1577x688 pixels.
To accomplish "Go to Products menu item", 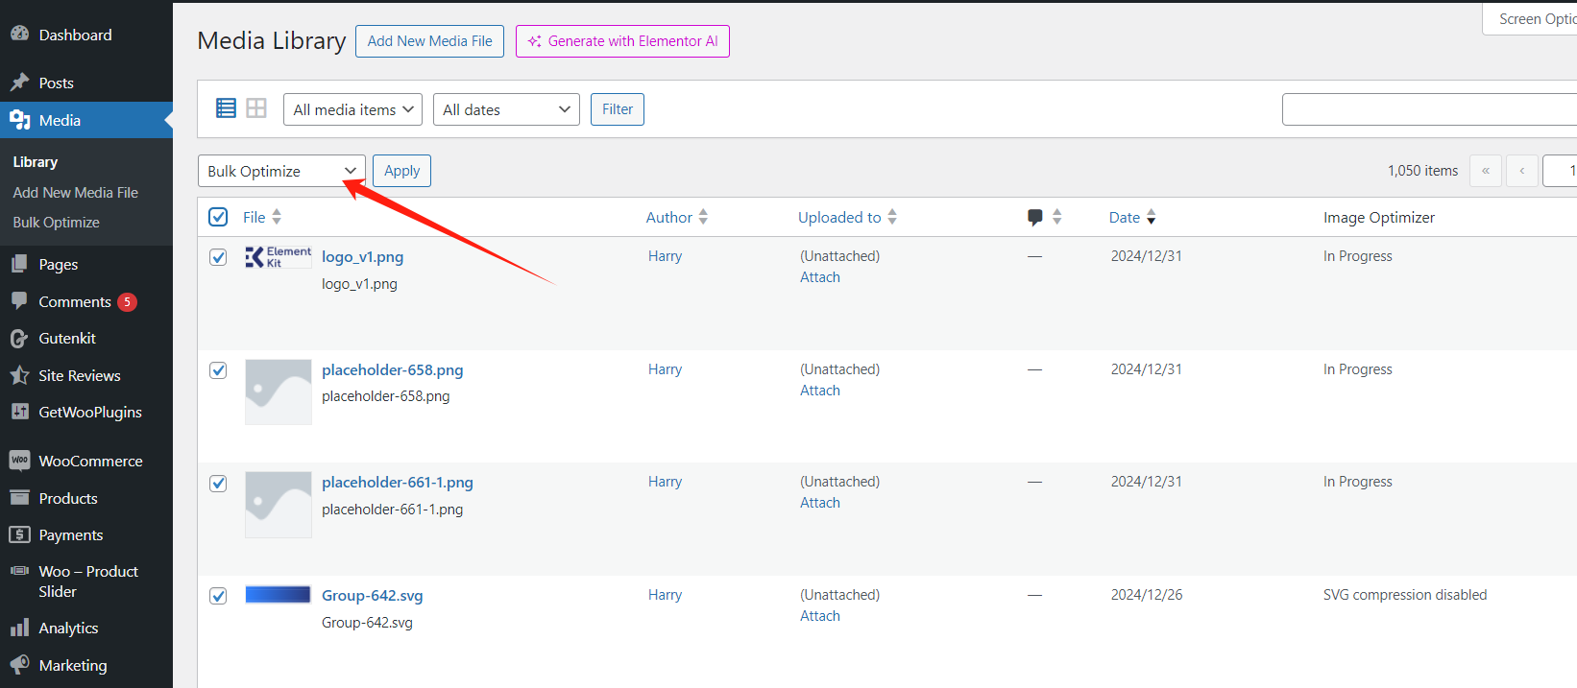I will point(68,498).
